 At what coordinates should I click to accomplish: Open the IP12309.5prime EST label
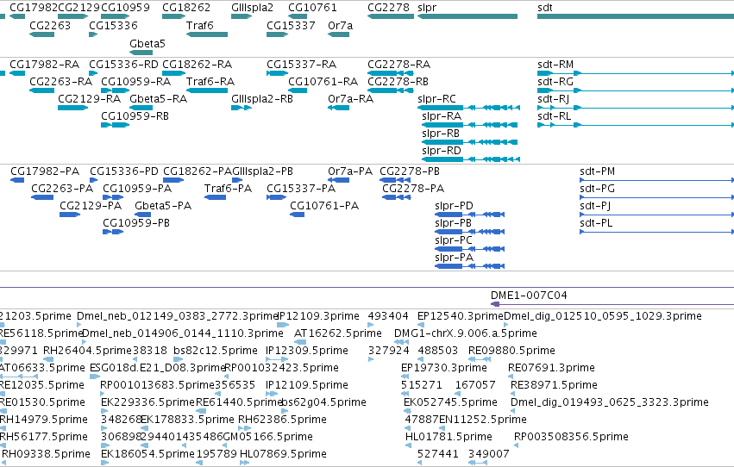(x=306, y=351)
